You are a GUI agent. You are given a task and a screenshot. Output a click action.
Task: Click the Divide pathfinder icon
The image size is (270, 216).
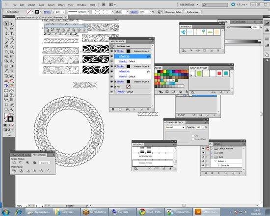[14, 171]
